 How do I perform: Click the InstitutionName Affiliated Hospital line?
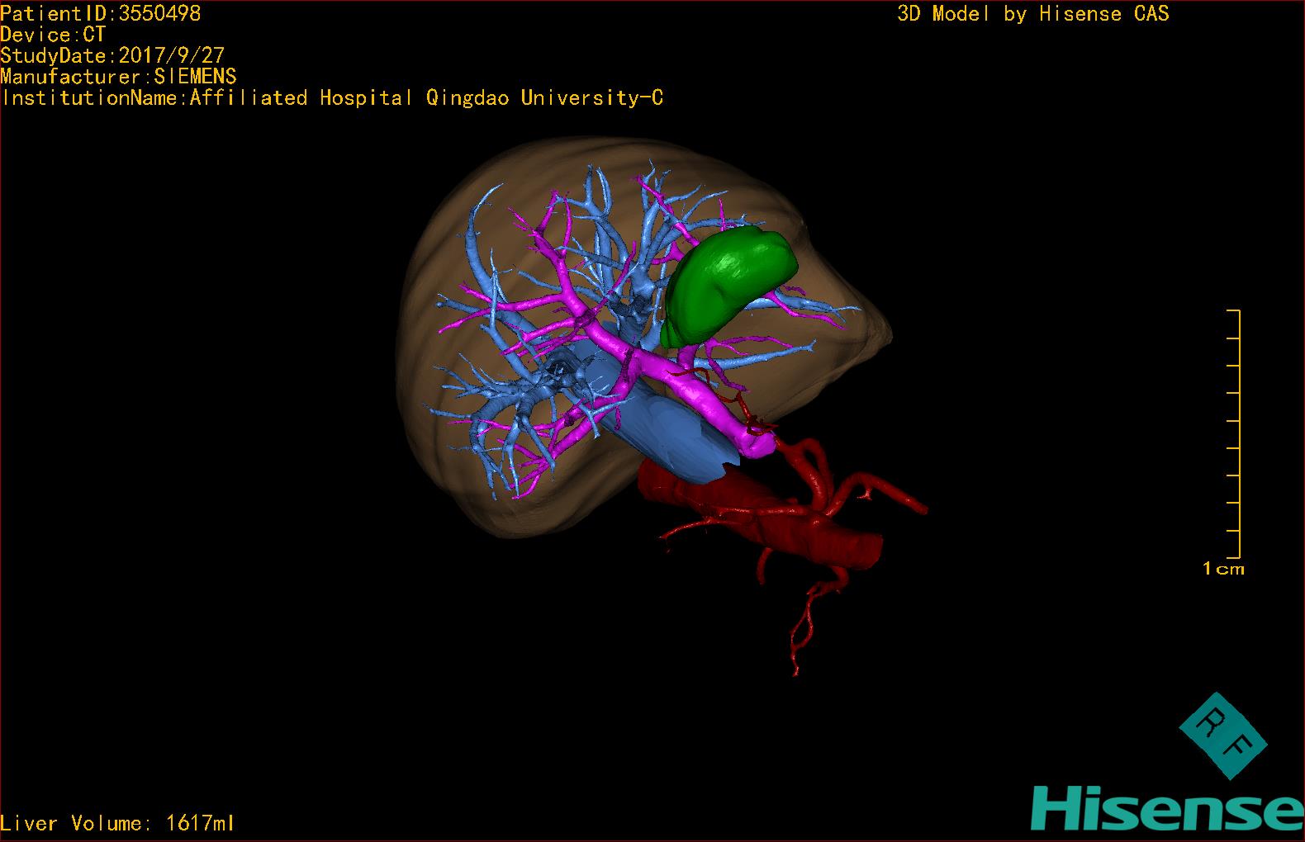pos(332,98)
